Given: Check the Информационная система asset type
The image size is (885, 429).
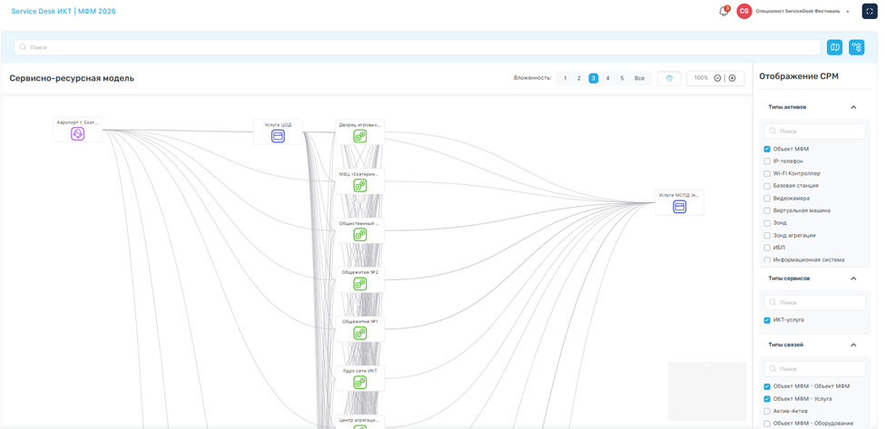Looking at the screenshot, I should [x=767, y=260].
